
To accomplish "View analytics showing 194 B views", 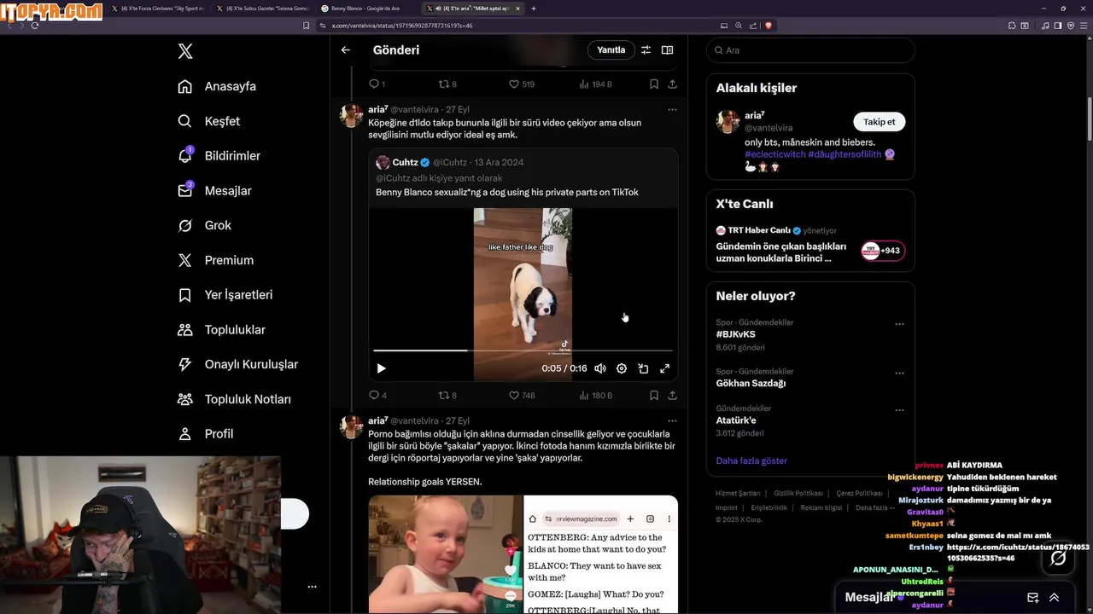I will pyautogui.click(x=595, y=84).
